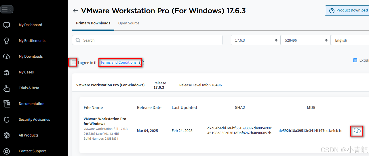Click the Build Number: 24583834 text
The image size is (369, 156).
101,139
